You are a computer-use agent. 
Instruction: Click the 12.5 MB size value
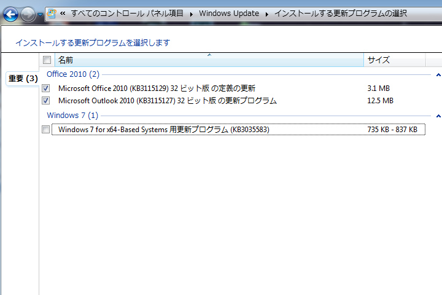click(380, 101)
